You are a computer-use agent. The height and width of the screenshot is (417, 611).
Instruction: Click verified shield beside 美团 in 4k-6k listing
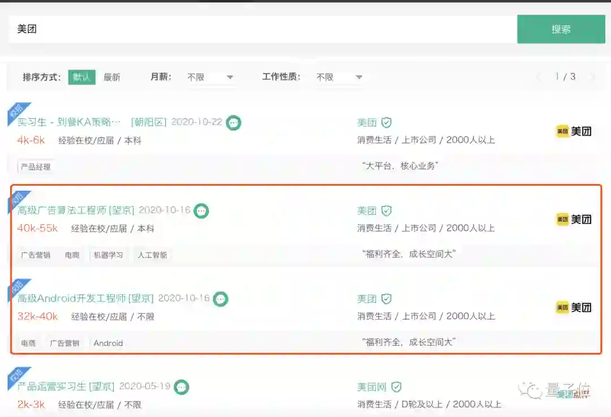[386, 123]
